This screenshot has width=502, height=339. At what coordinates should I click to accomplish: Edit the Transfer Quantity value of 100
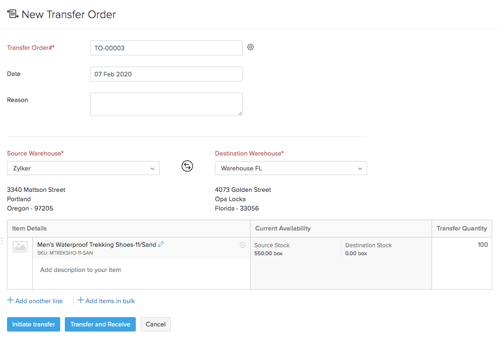click(483, 244)
